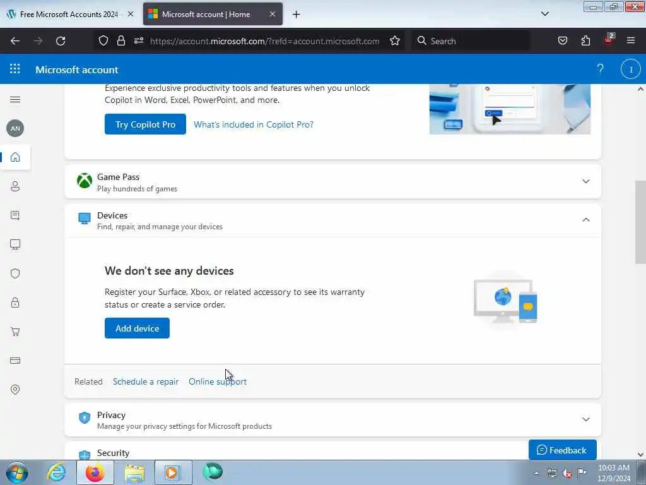646x485 pixels.
Task: Click the extension icon with badge 2
Action: click(x=609, y=40)
